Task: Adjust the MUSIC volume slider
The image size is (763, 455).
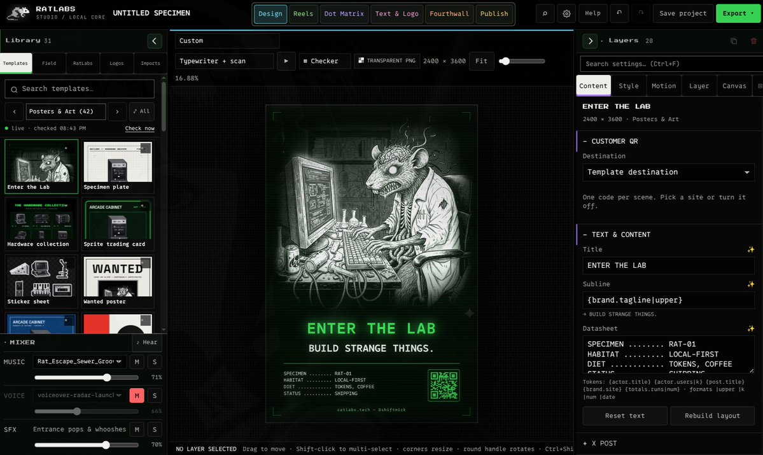Action: coord(87,377)
